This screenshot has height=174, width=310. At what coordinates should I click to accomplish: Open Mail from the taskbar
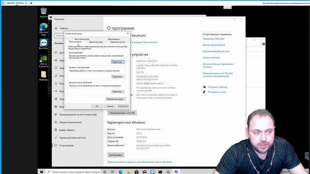click(144, 172)
